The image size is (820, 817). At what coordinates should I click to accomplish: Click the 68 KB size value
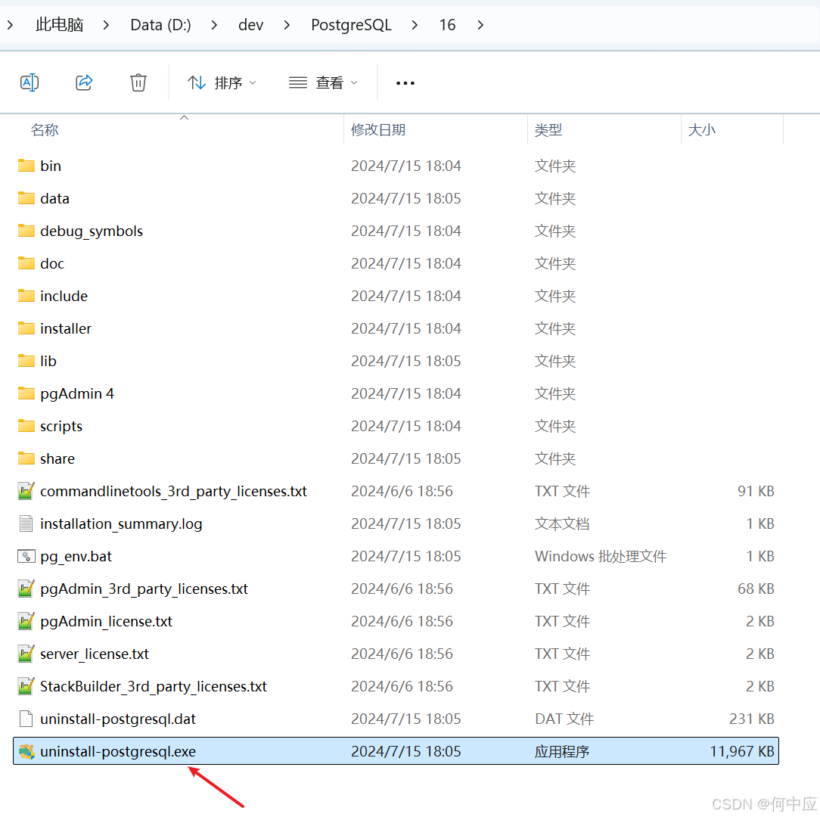[756, 589]
